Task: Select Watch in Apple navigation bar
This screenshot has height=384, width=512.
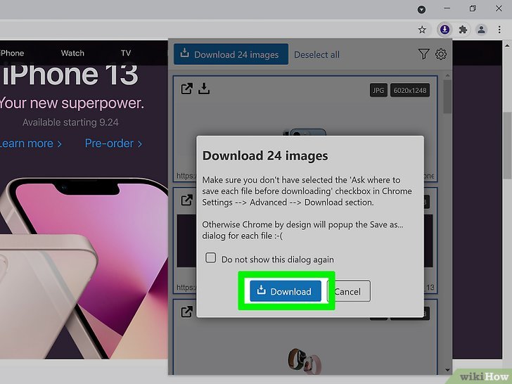Action: pos(72,53)
